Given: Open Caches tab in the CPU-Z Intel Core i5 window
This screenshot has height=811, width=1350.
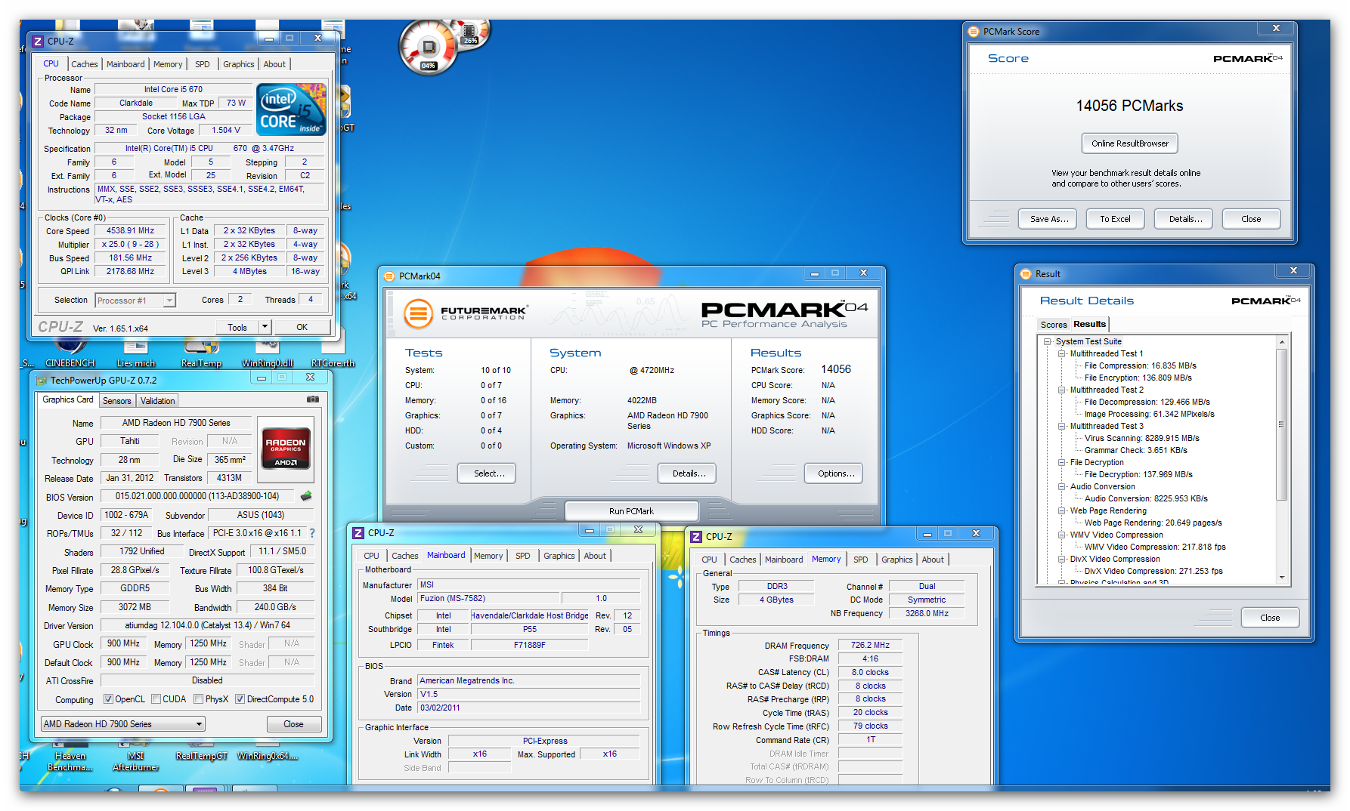Looking at the screenshot, I should [x=84, y=64].
